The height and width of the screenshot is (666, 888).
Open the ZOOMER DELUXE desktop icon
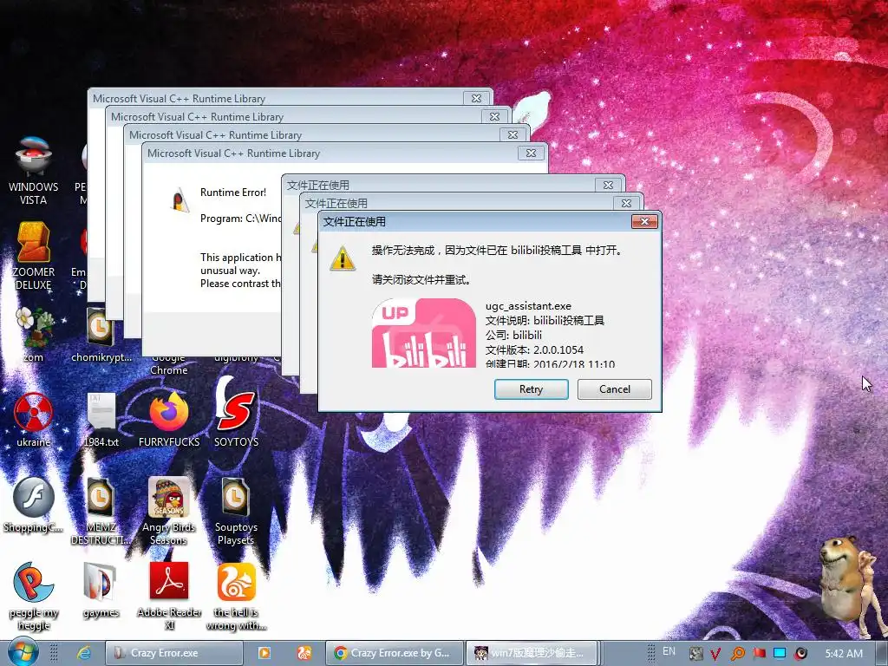point(34,255)
